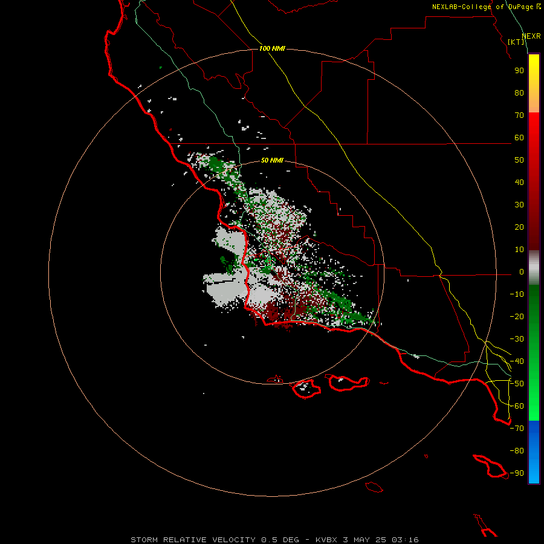Viewport: 544px width, 544px height.
Task: Click the STORM RELATIVE VELOCITY caption text
Action: coord(193,540)
